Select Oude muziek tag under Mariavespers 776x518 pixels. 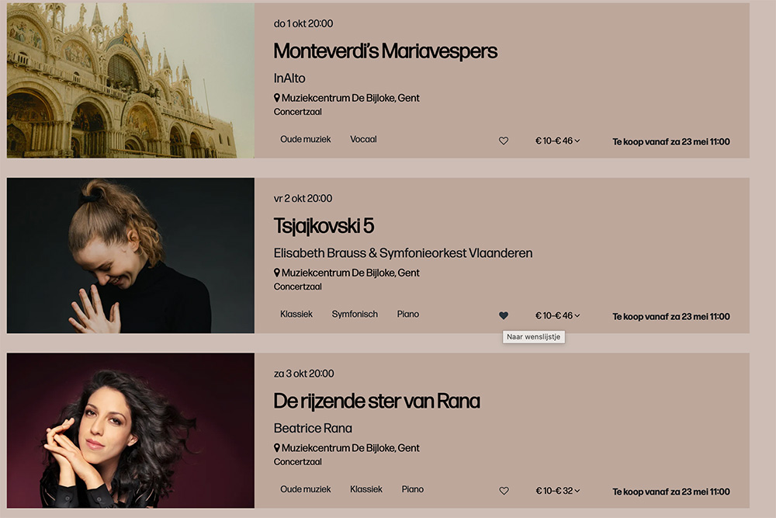click(x=305, y=140)
